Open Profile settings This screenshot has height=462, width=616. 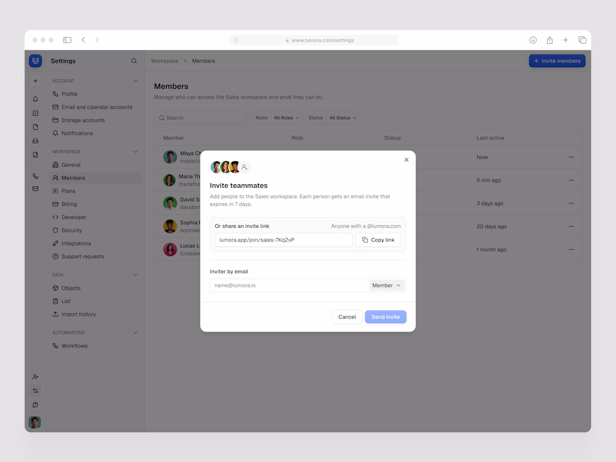pyautogui.click(x=95, y=94)
